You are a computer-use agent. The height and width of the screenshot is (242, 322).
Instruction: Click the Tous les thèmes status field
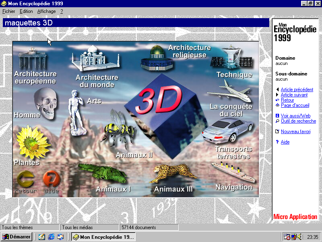[x=30, y=227]
